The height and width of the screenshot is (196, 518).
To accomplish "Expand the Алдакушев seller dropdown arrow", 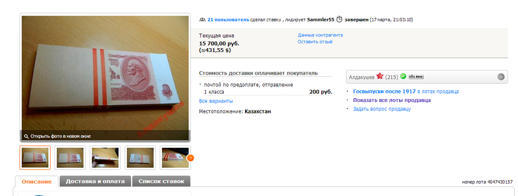I will point(501,77).
